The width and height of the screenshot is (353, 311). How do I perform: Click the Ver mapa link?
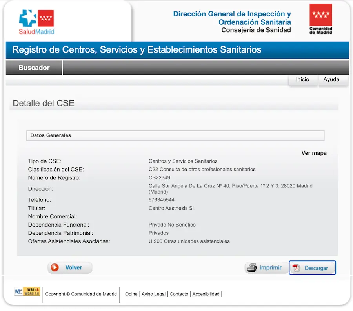[x=314, y=153]
